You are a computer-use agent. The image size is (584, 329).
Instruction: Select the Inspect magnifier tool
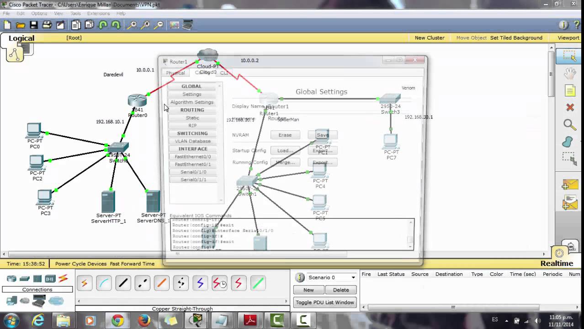pyautogui.click(x=569, y=124)
